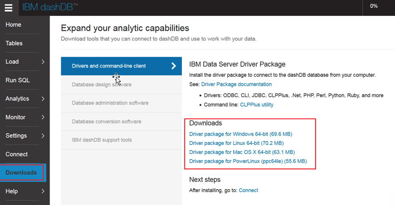This screenshot has width=395, height=205.
Task: Follow the Connect link under Next steps
Action: tap(248, 190)
